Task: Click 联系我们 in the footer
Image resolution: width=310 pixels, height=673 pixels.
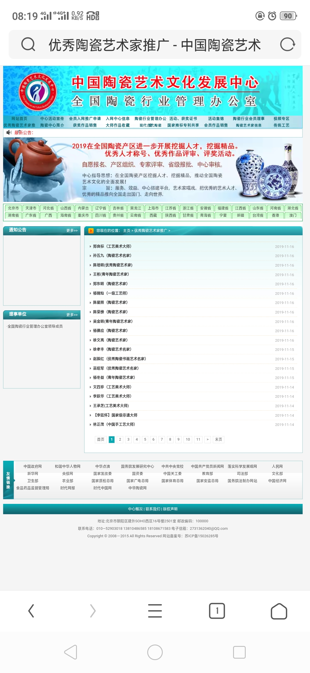Action: (153, 509)
